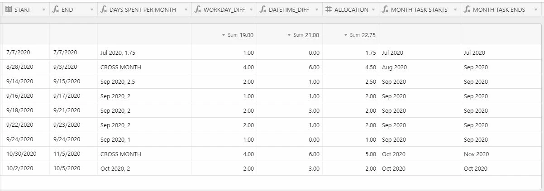Select CROSS MONTH cell in 8/28/2020 row
544x191 pixels.
(x=144, y=67)
